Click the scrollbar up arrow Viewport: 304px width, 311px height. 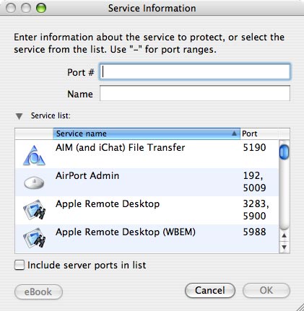[285, 235]
